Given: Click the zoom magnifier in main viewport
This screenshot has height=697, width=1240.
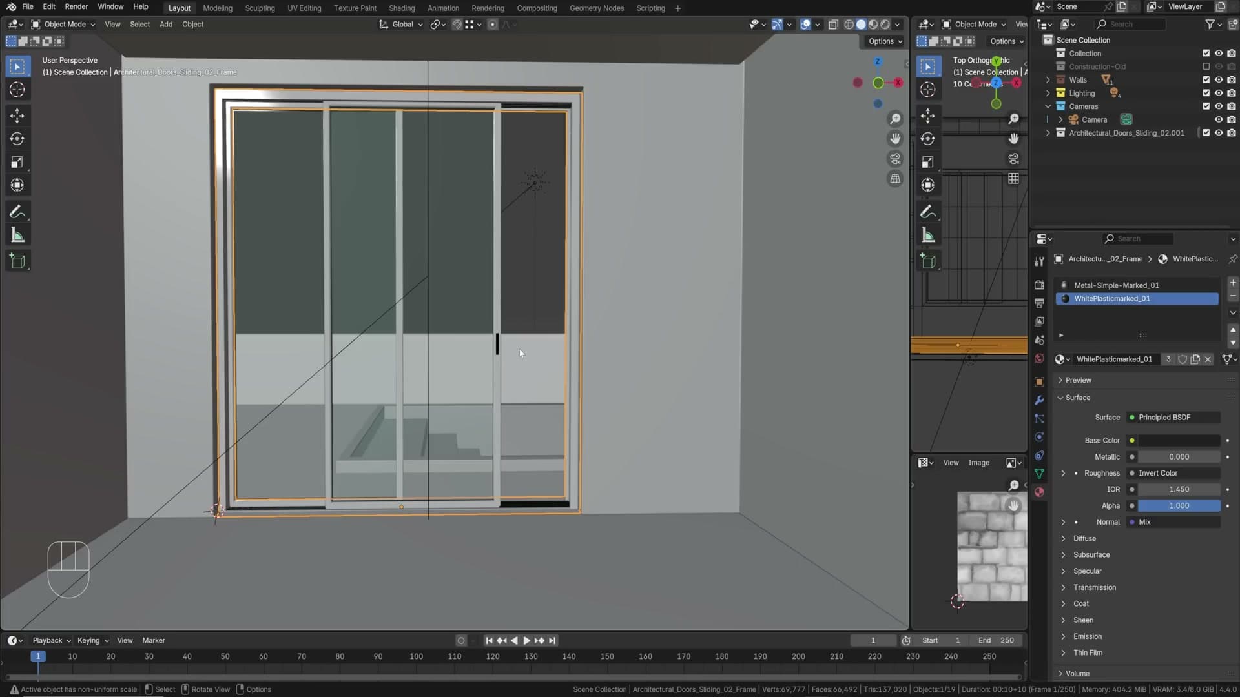Looking at the screenshot, I should click(x=895, y=119).
